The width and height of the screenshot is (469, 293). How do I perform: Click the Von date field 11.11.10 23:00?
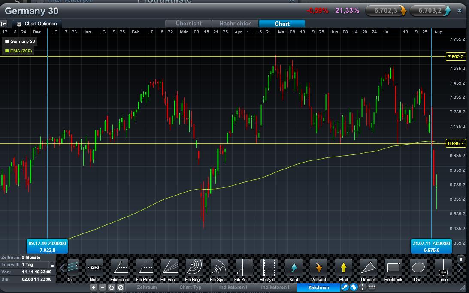[x=36, y=272]
